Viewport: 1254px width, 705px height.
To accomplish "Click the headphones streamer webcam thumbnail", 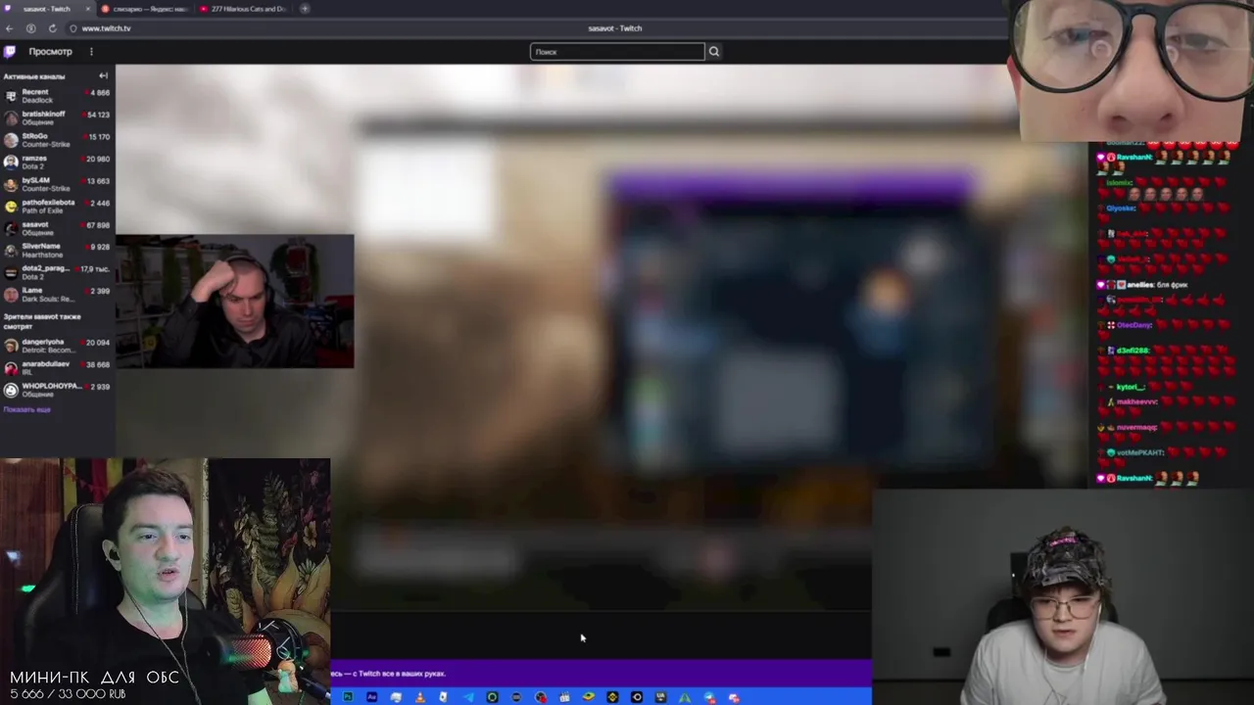I will pyautogui.click(x=235, y=302).
